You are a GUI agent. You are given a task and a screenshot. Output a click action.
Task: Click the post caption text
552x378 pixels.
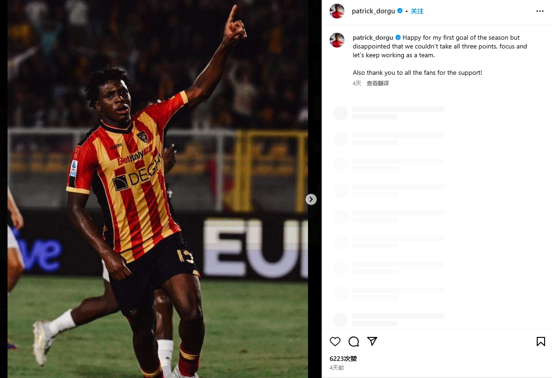pyautogui.click(x=440, y=55)
